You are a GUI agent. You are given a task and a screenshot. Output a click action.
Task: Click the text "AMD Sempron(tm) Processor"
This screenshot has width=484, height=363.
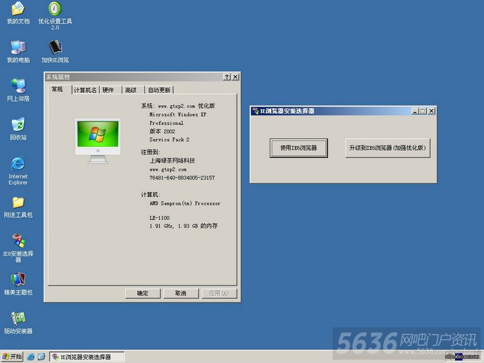click(185, 204)
